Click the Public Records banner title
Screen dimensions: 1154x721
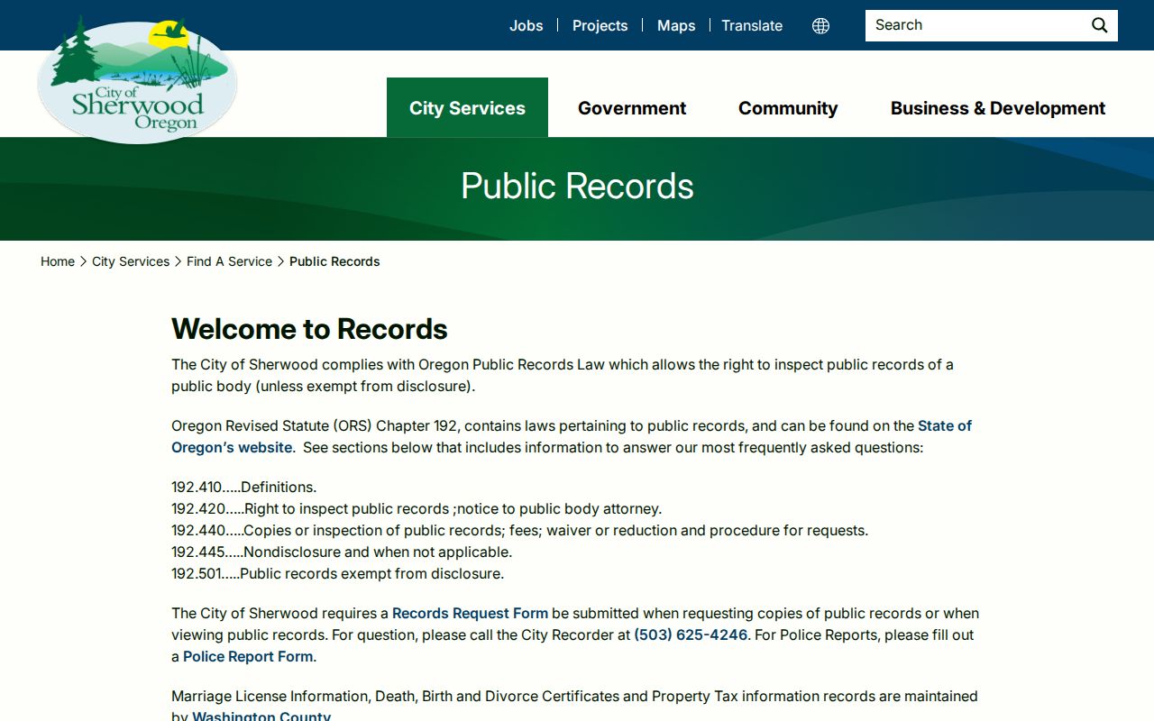(577, 186)
